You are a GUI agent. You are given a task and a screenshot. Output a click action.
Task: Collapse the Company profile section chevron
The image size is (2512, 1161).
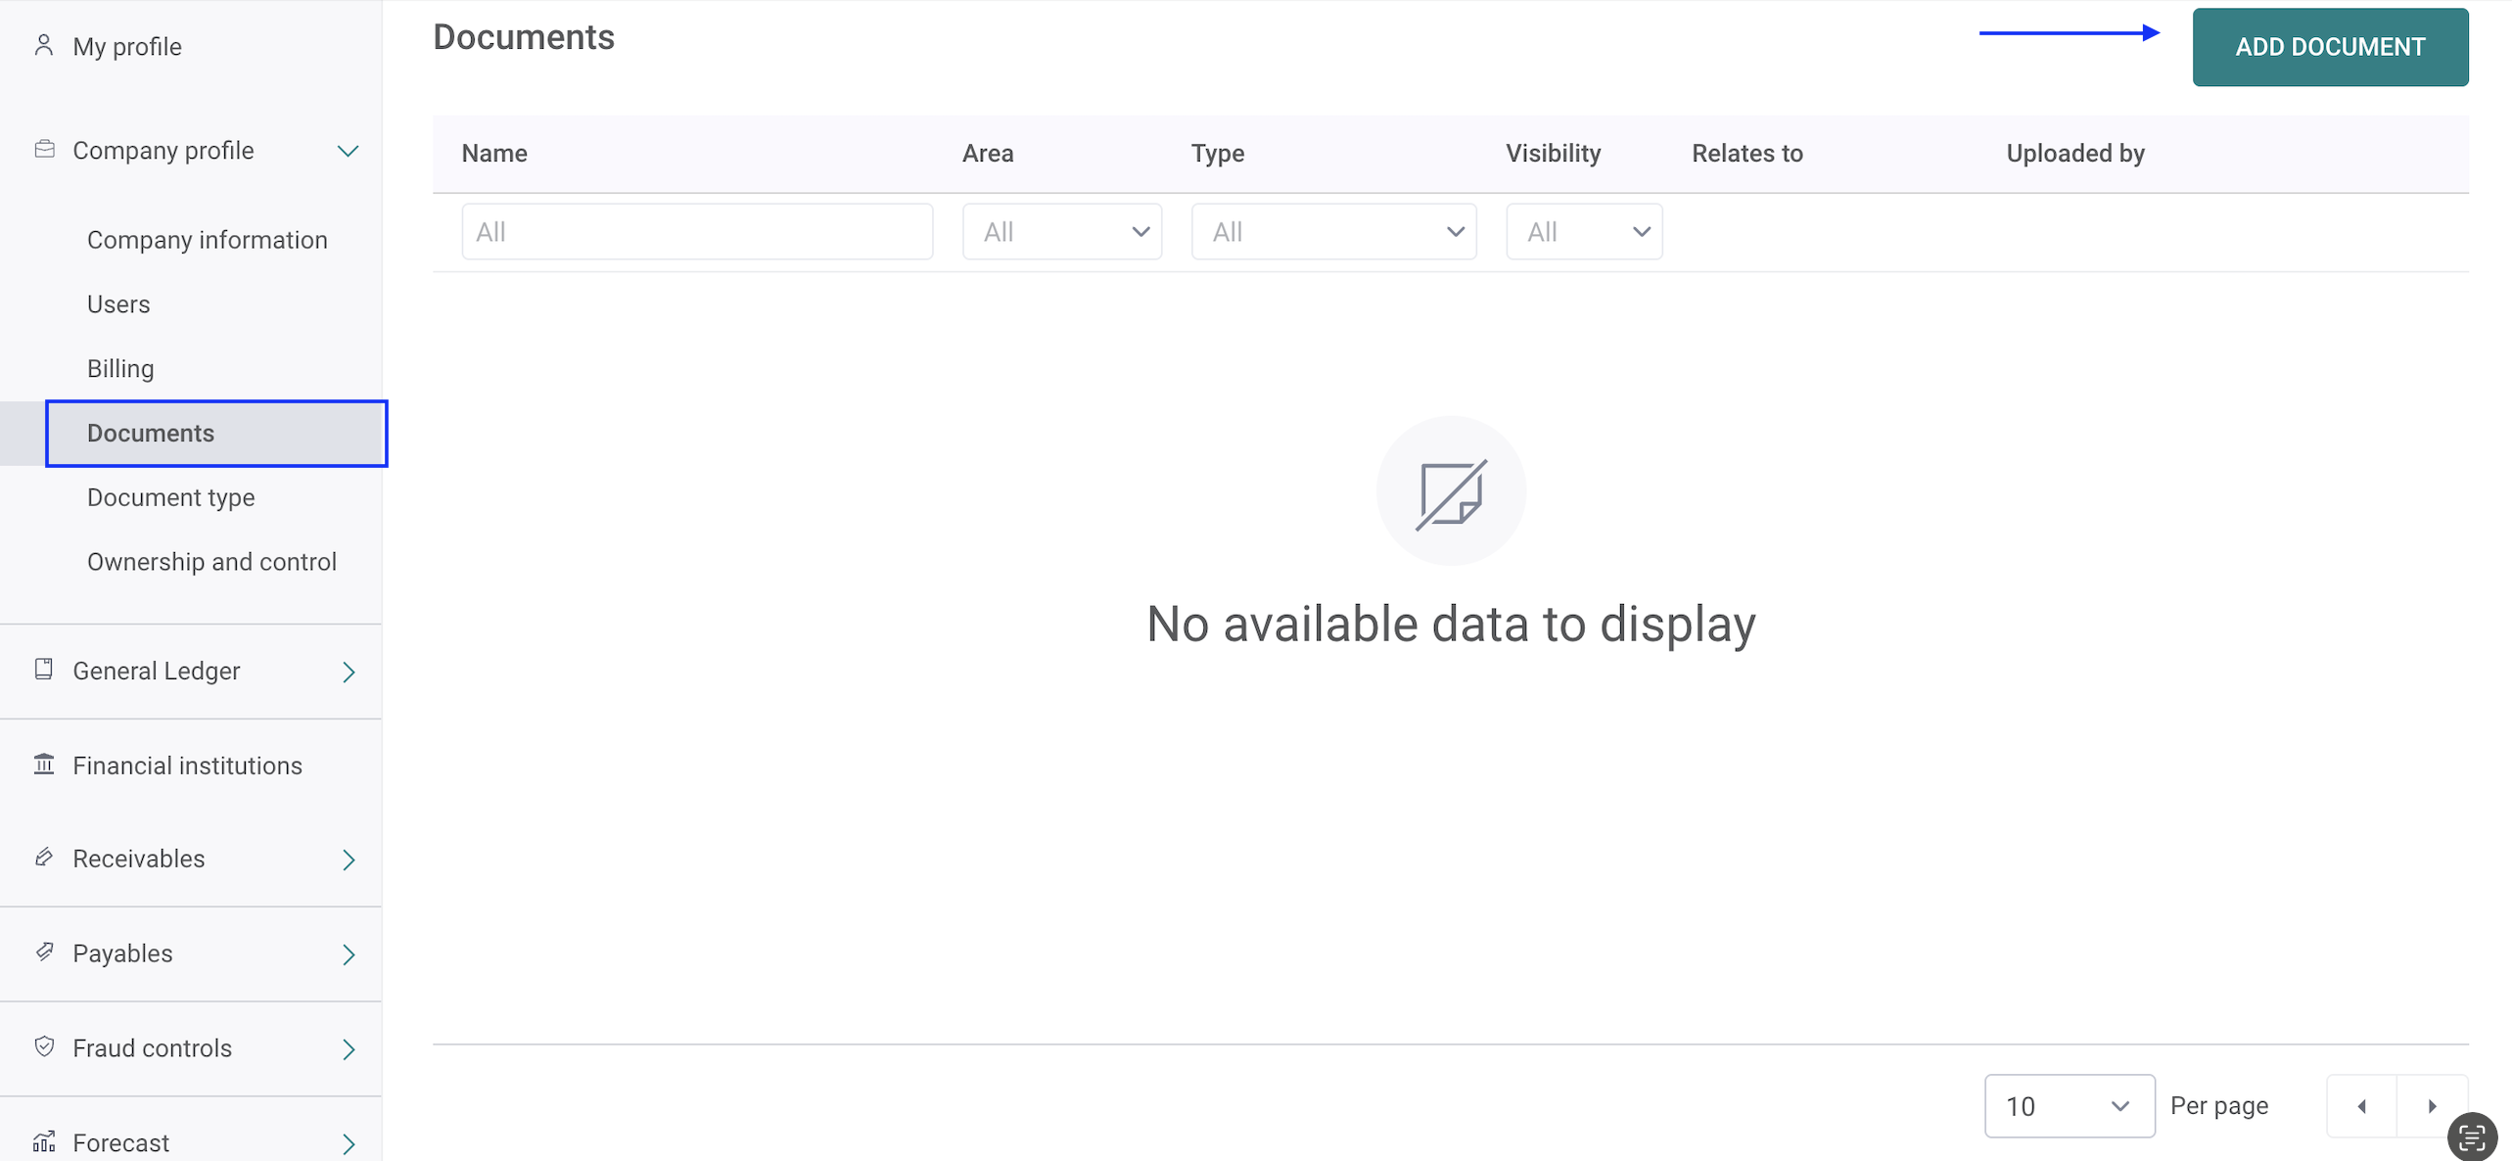(x=348, y=151)
